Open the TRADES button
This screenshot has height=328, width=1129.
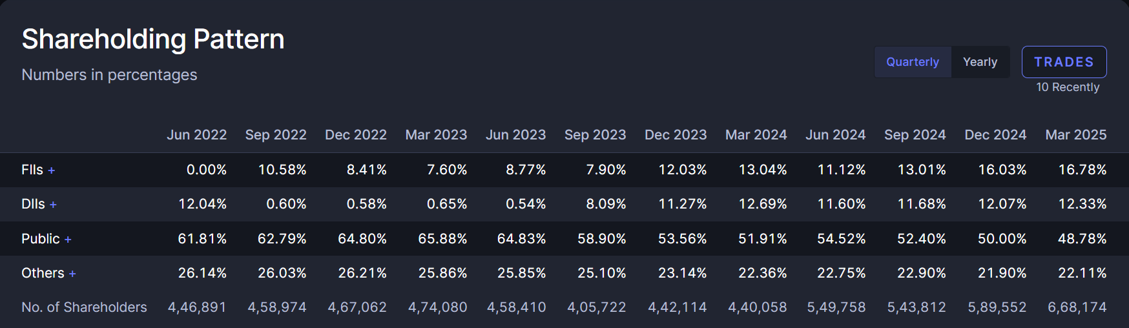coord(1064,62)
